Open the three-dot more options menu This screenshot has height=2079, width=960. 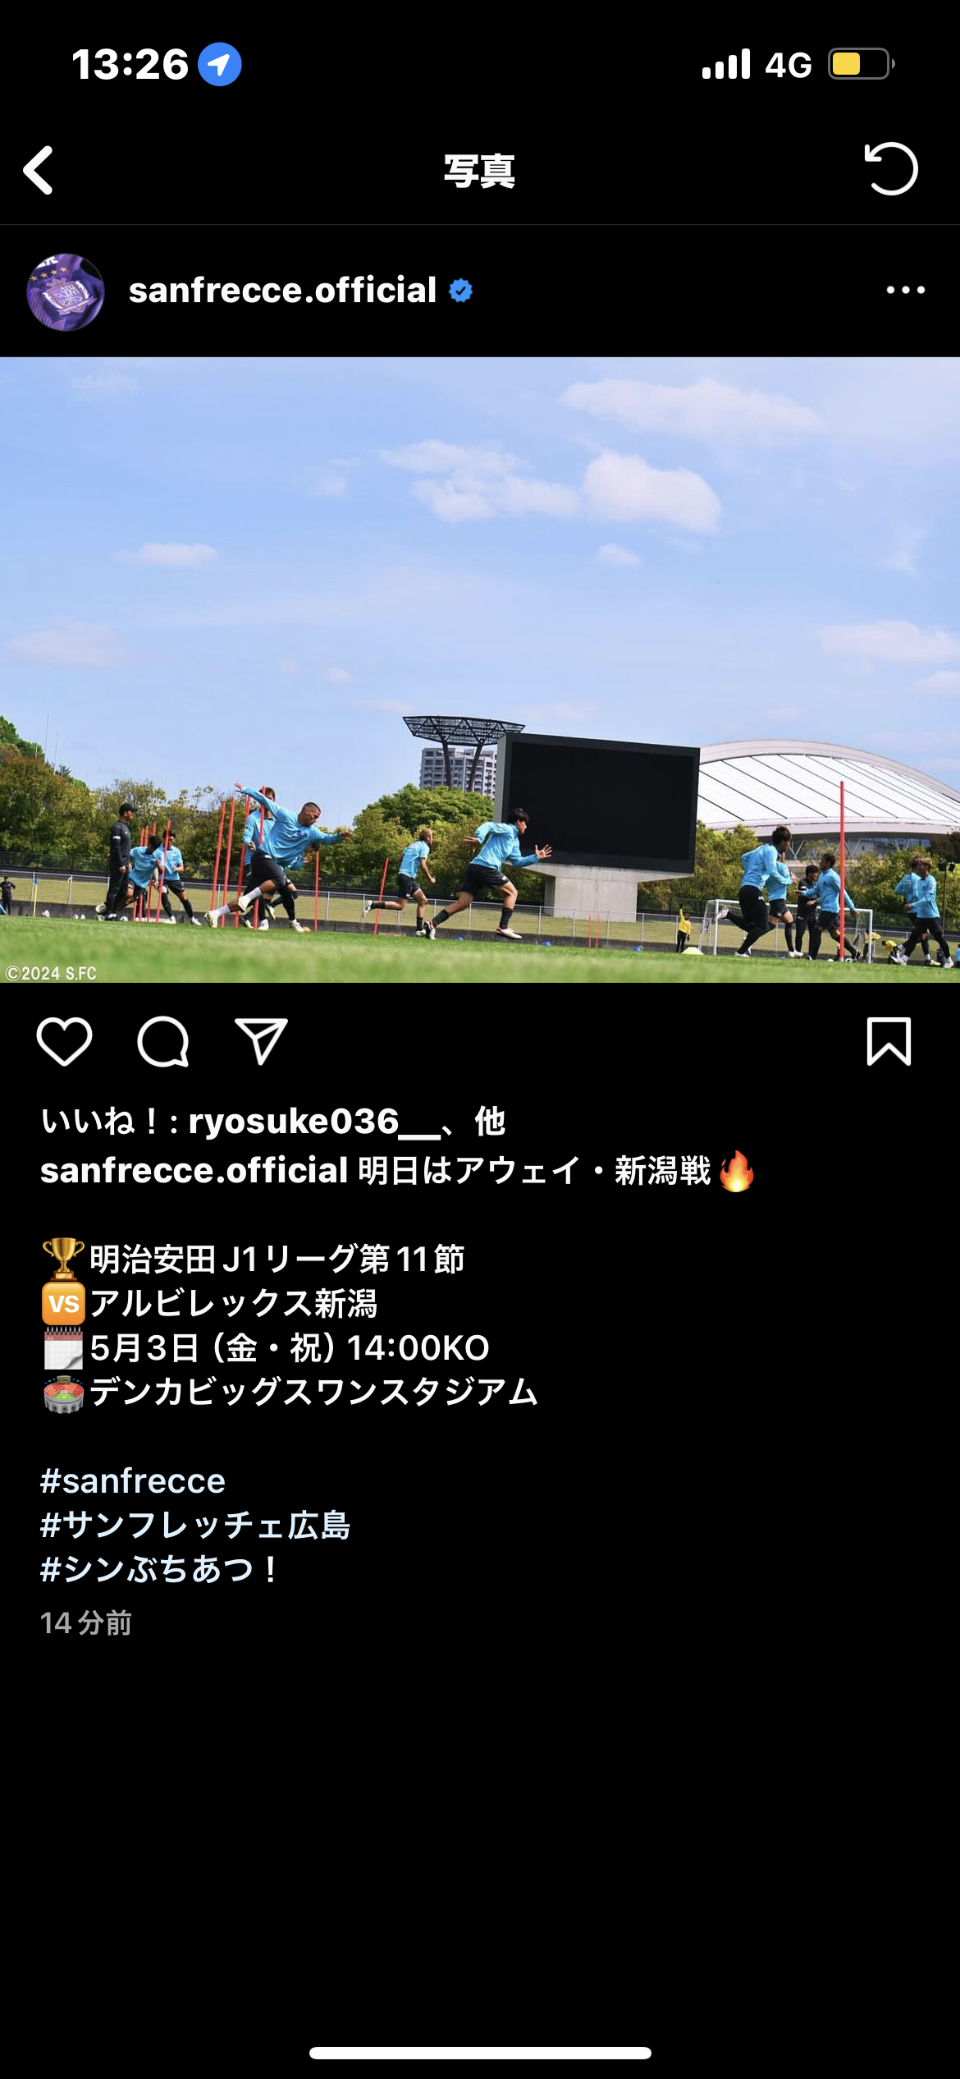(x=905, y=290)
